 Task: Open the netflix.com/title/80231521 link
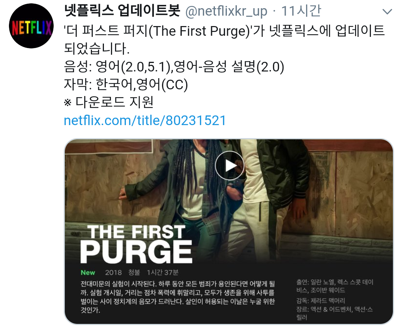[145, 120]
